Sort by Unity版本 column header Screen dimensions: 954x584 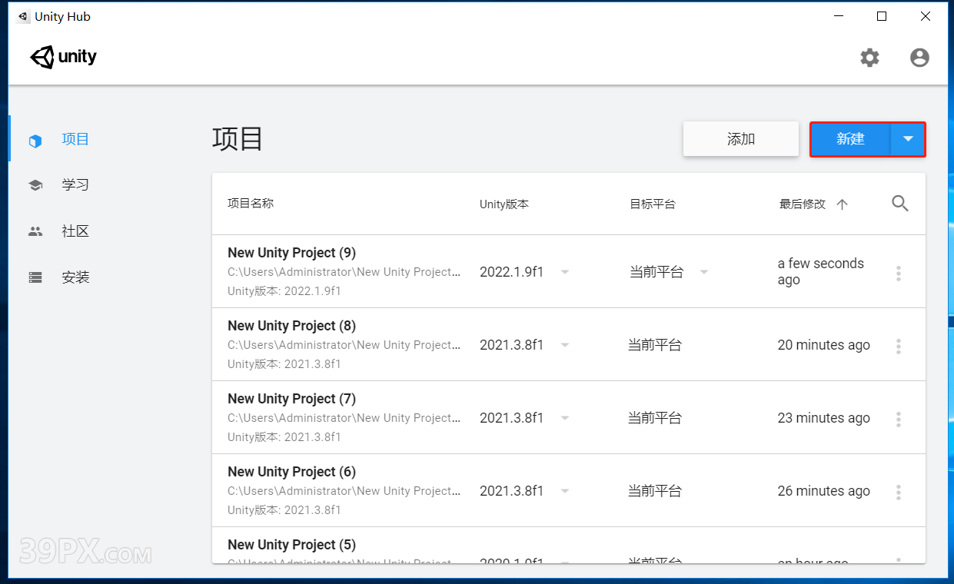click(x=504, y=204)
